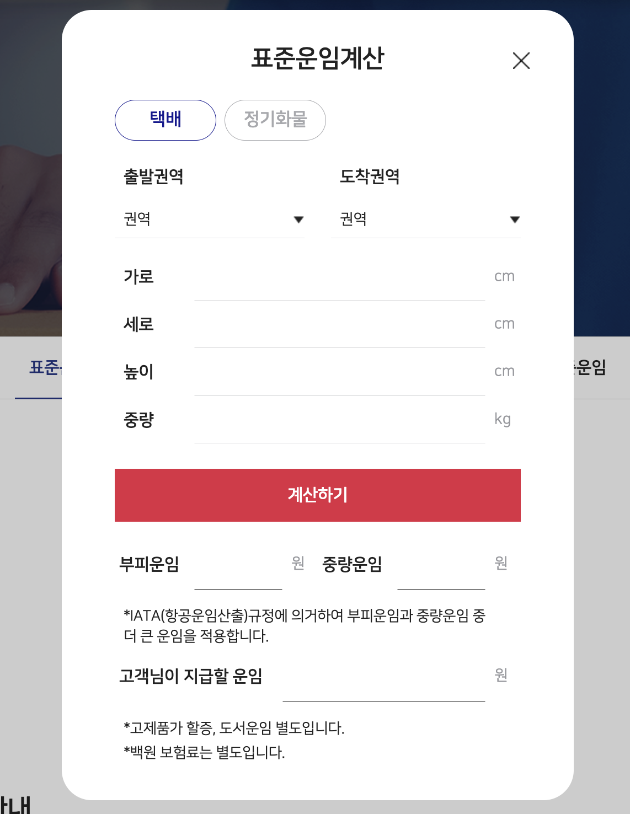Screen dimensions: 630x814
Task: Select the 정기화물 cargo option
Action: coord(275,120)
